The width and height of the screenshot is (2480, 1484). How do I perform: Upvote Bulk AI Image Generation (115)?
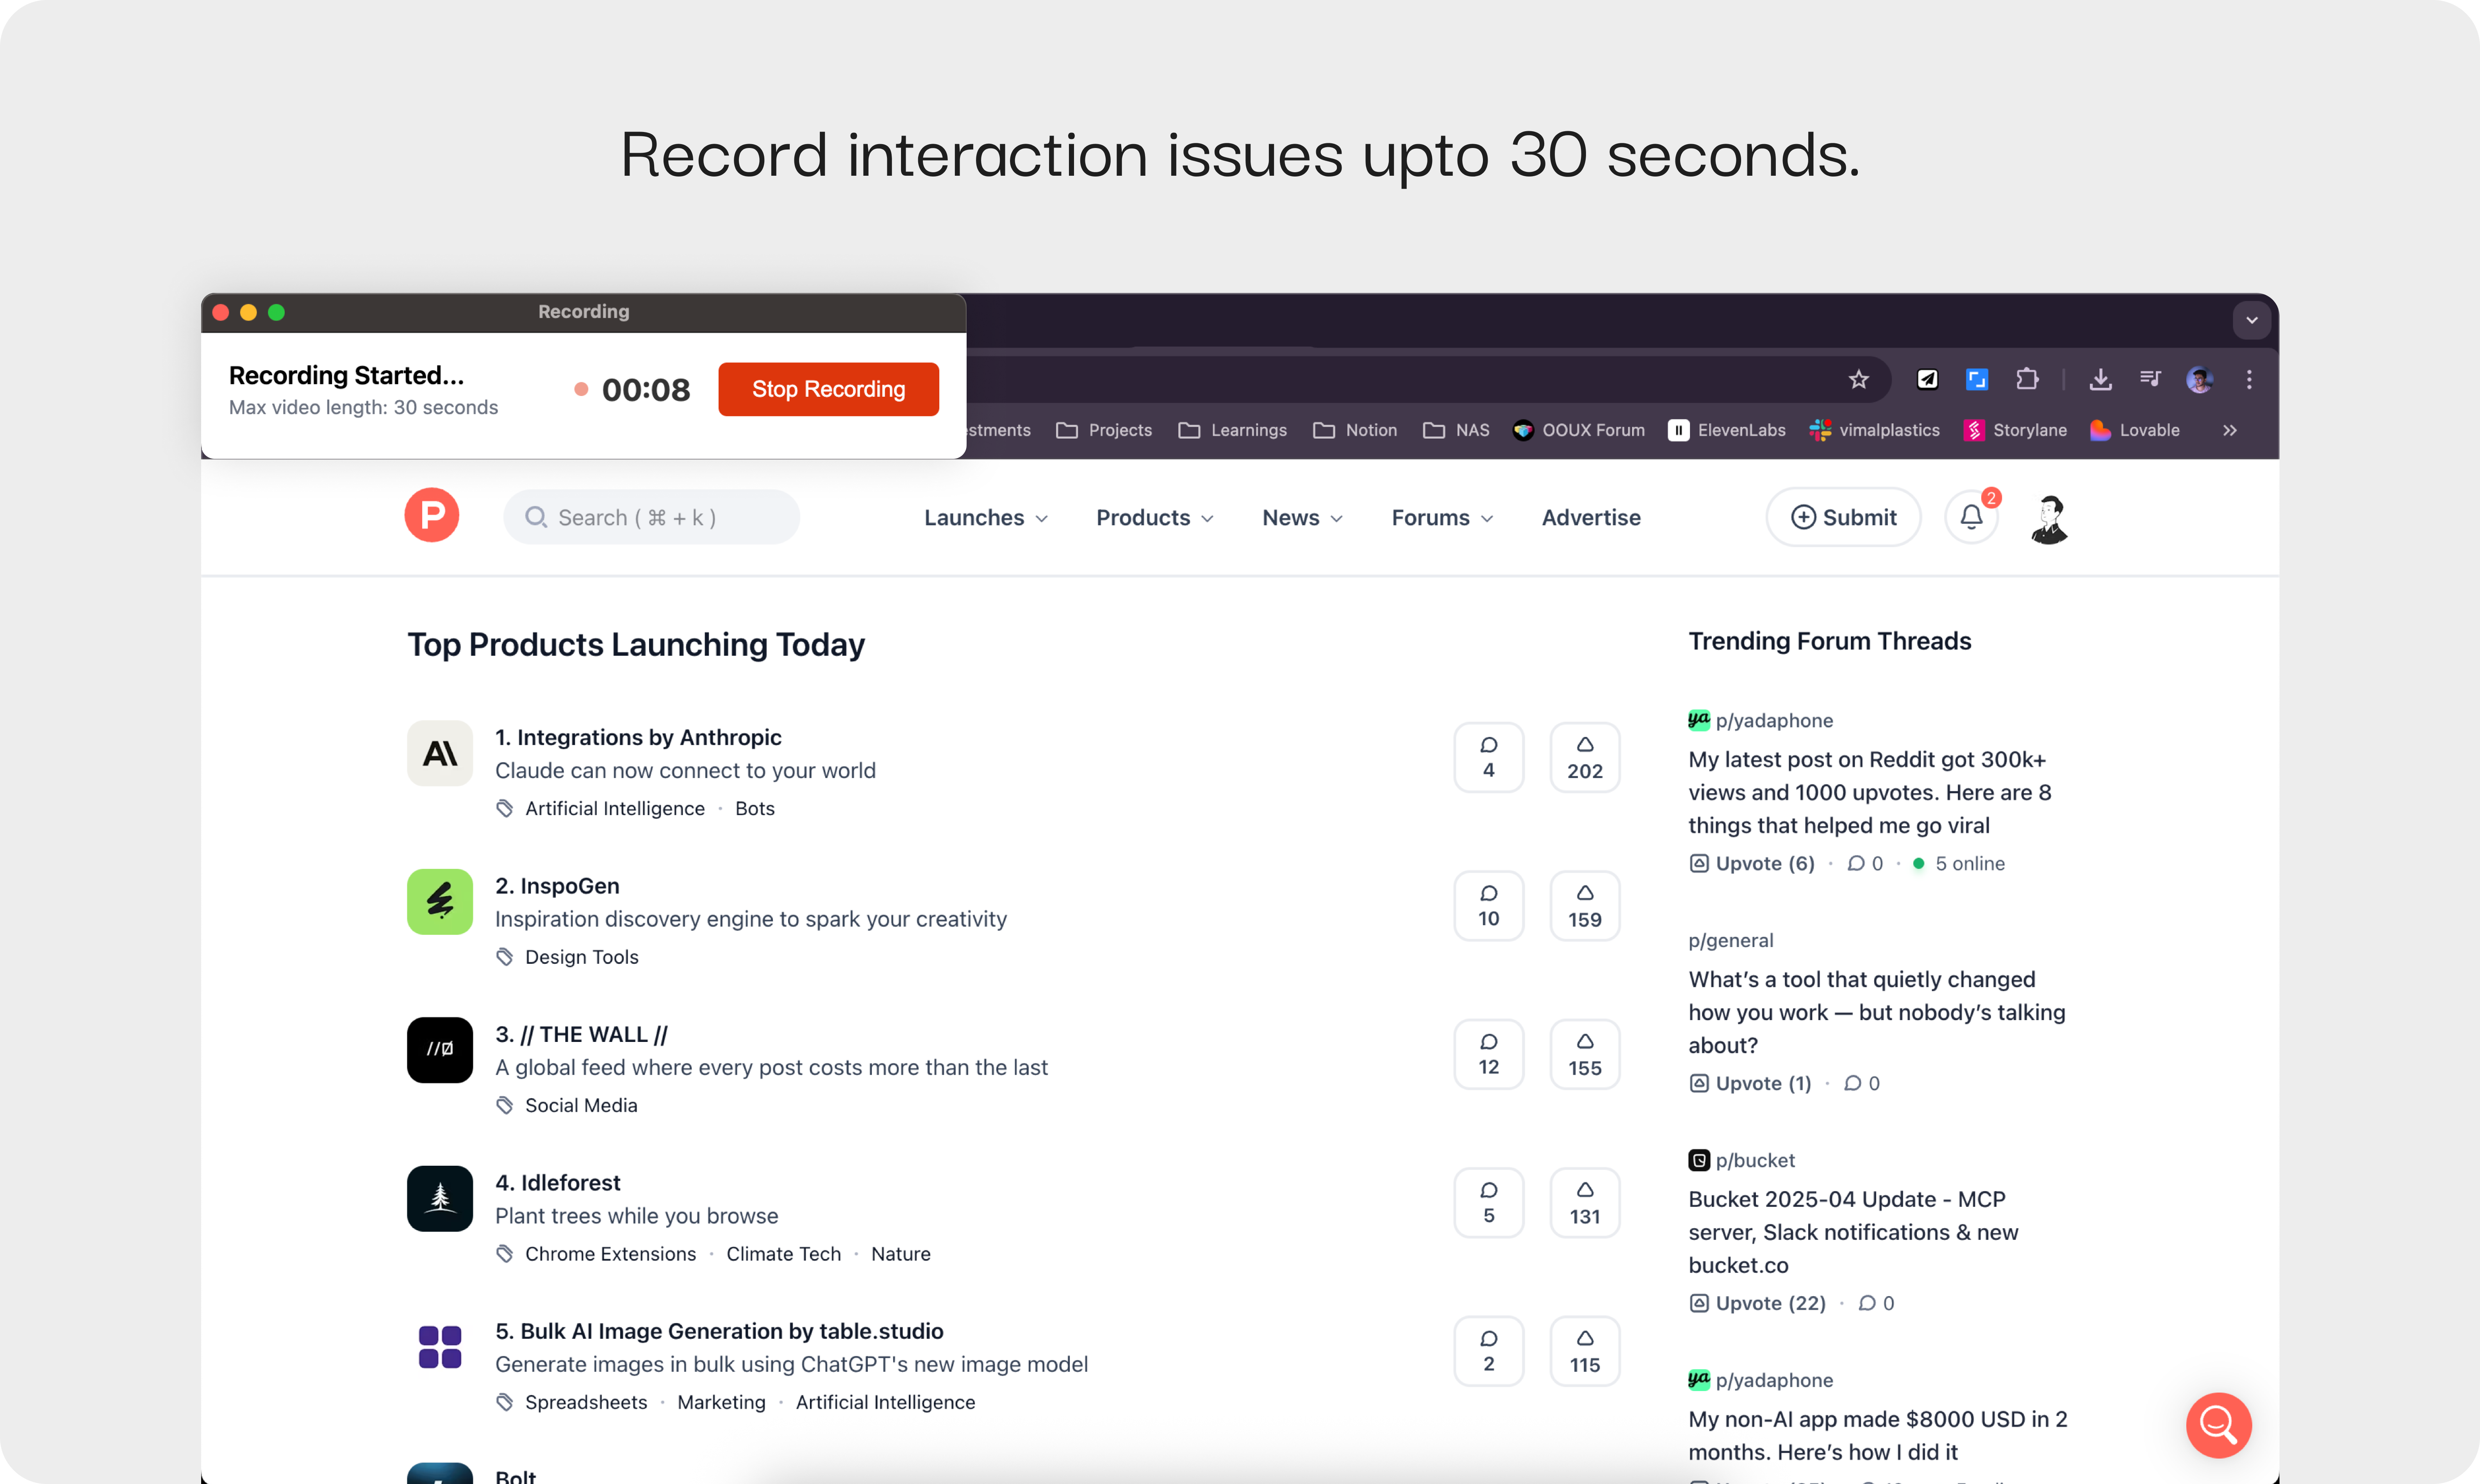[1584, 1351]
